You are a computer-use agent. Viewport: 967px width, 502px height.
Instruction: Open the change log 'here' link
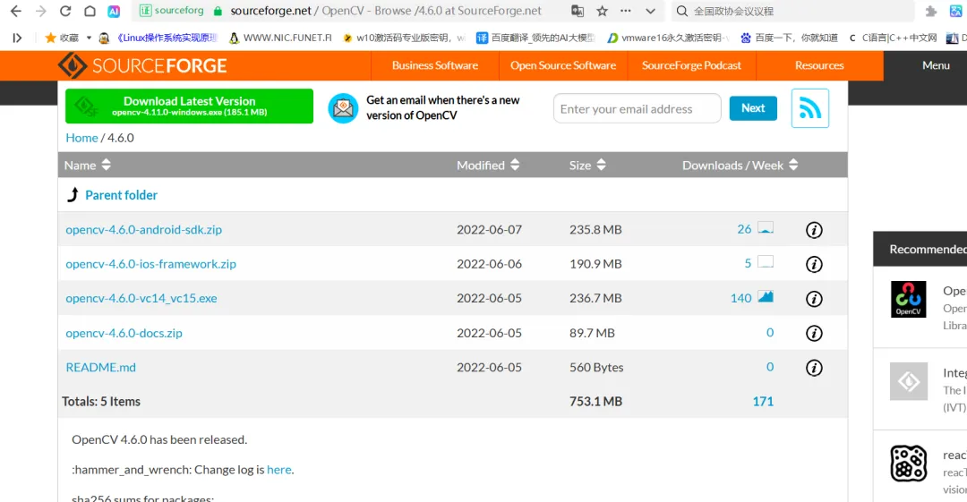point(278,469)
